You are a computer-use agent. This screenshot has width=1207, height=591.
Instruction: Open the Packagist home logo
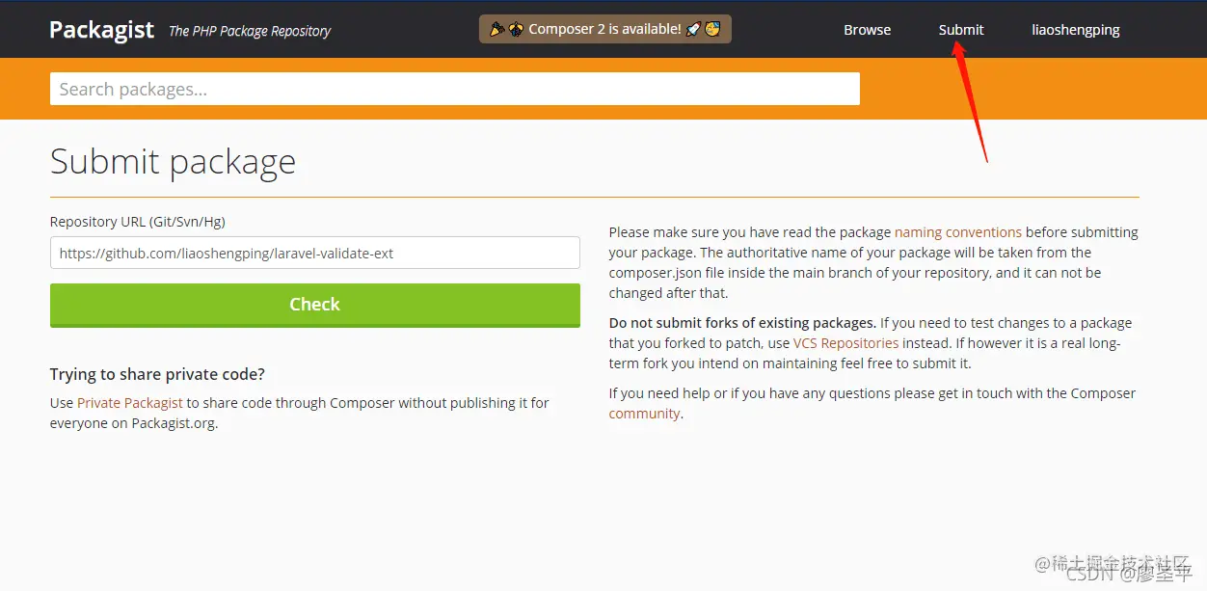(101, 30)
